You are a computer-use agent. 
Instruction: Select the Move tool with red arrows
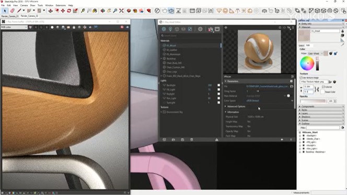63,10
